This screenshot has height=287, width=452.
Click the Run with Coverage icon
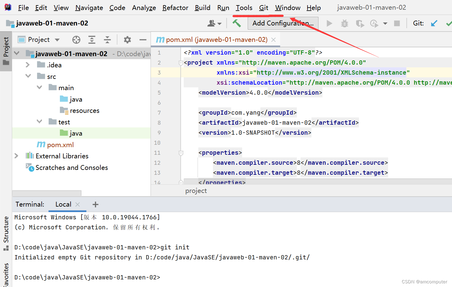point(360,23)
